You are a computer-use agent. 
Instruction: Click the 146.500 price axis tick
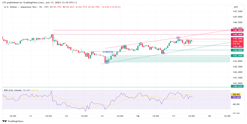pos(238,22)
